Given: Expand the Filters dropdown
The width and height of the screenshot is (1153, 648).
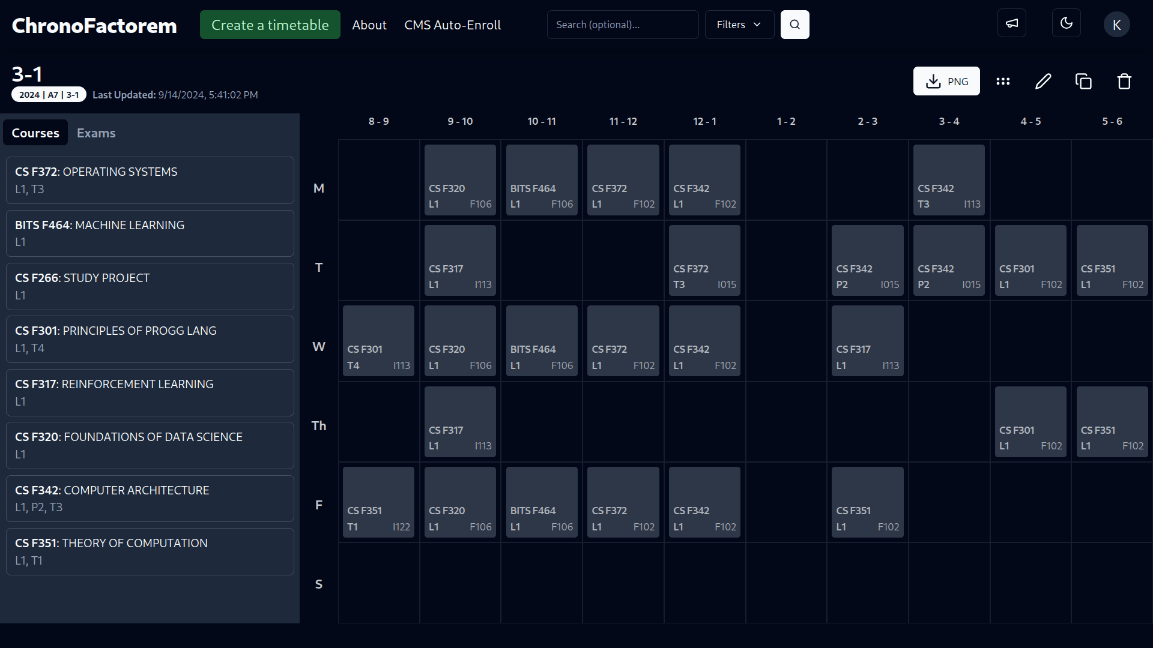Looking at the screenshot, I should (739, 25).
